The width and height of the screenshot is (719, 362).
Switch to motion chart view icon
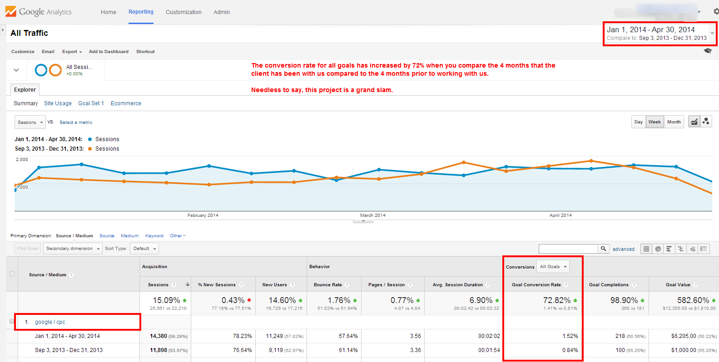pos(706,122)
